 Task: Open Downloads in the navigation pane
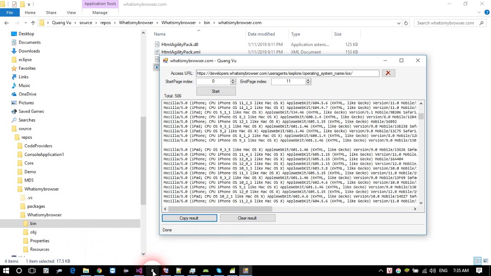tap(29, 51)
